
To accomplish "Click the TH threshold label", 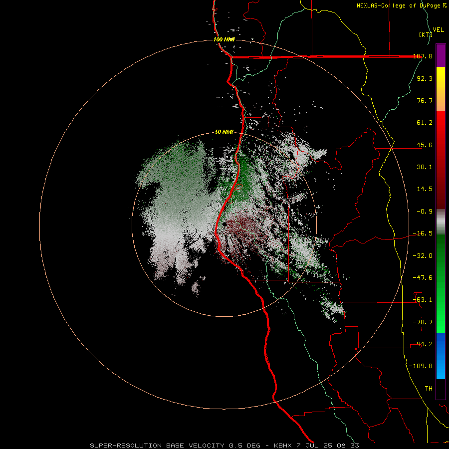I will (x=429, y=389).
